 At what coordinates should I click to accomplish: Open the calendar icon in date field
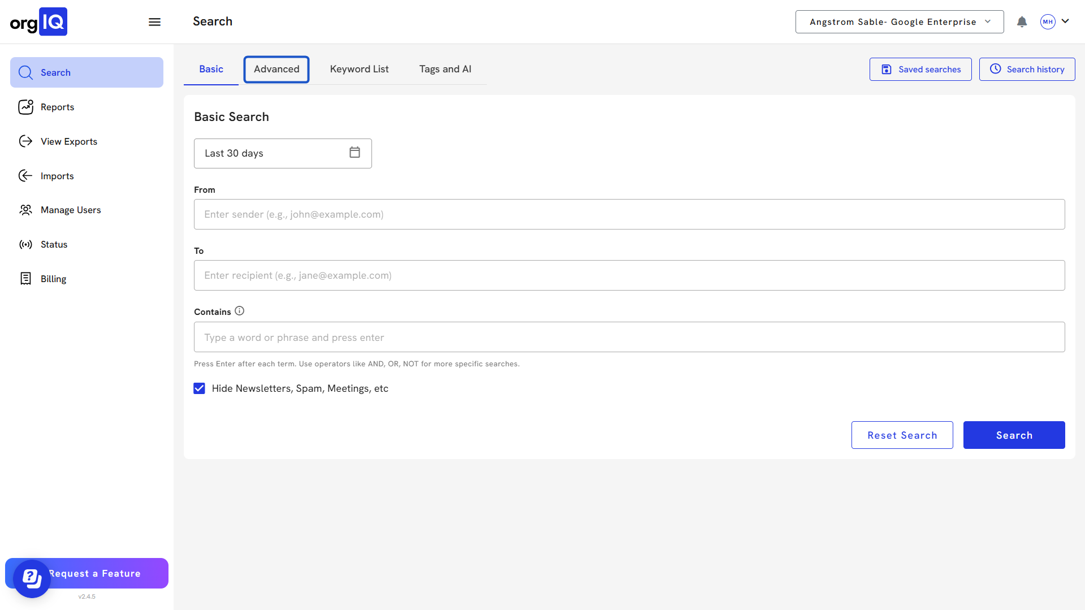click(355, 153)
